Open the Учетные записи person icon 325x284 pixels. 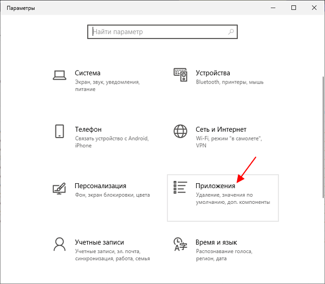[60, 244]
